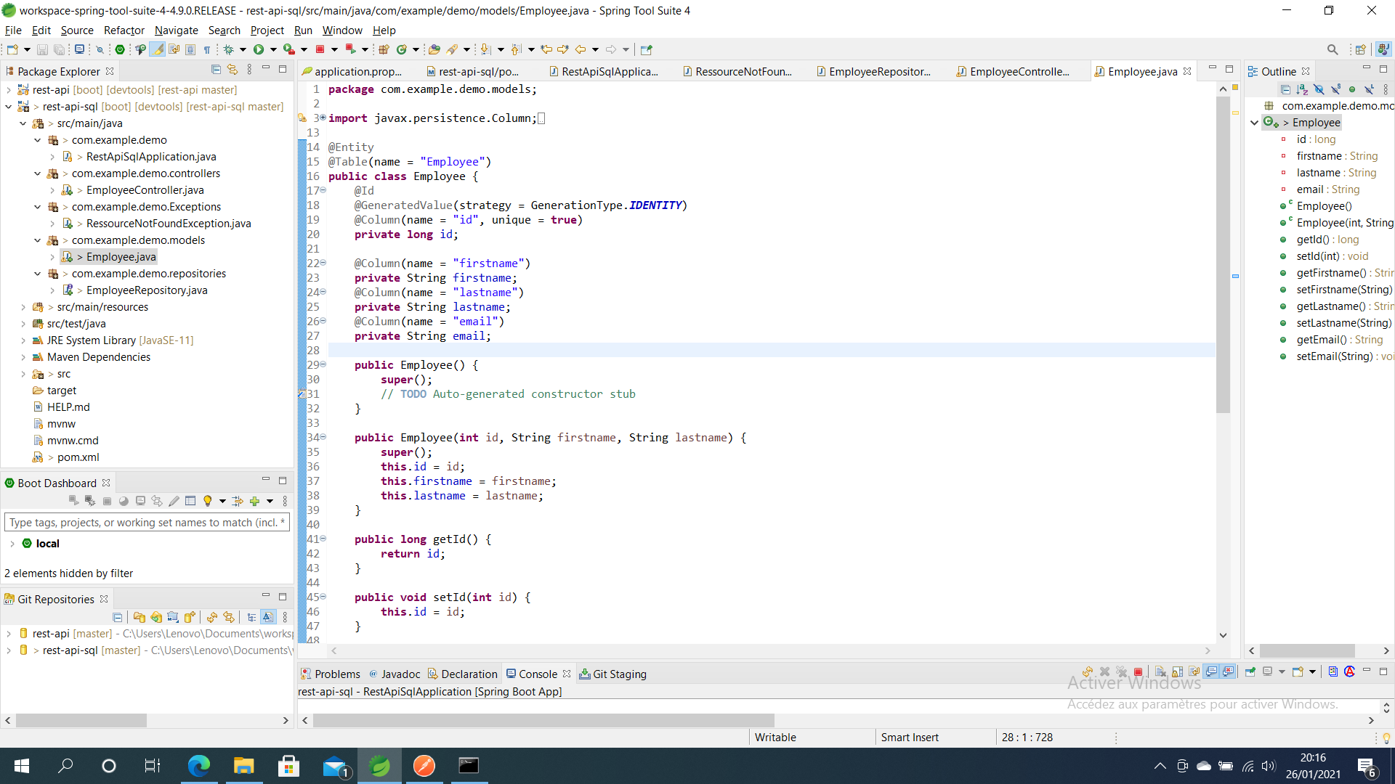The width and height of the screenshot is (1395, 784).
Task: Click the Open Console icon in Boot Dashboard
Action: coord(140,501)
